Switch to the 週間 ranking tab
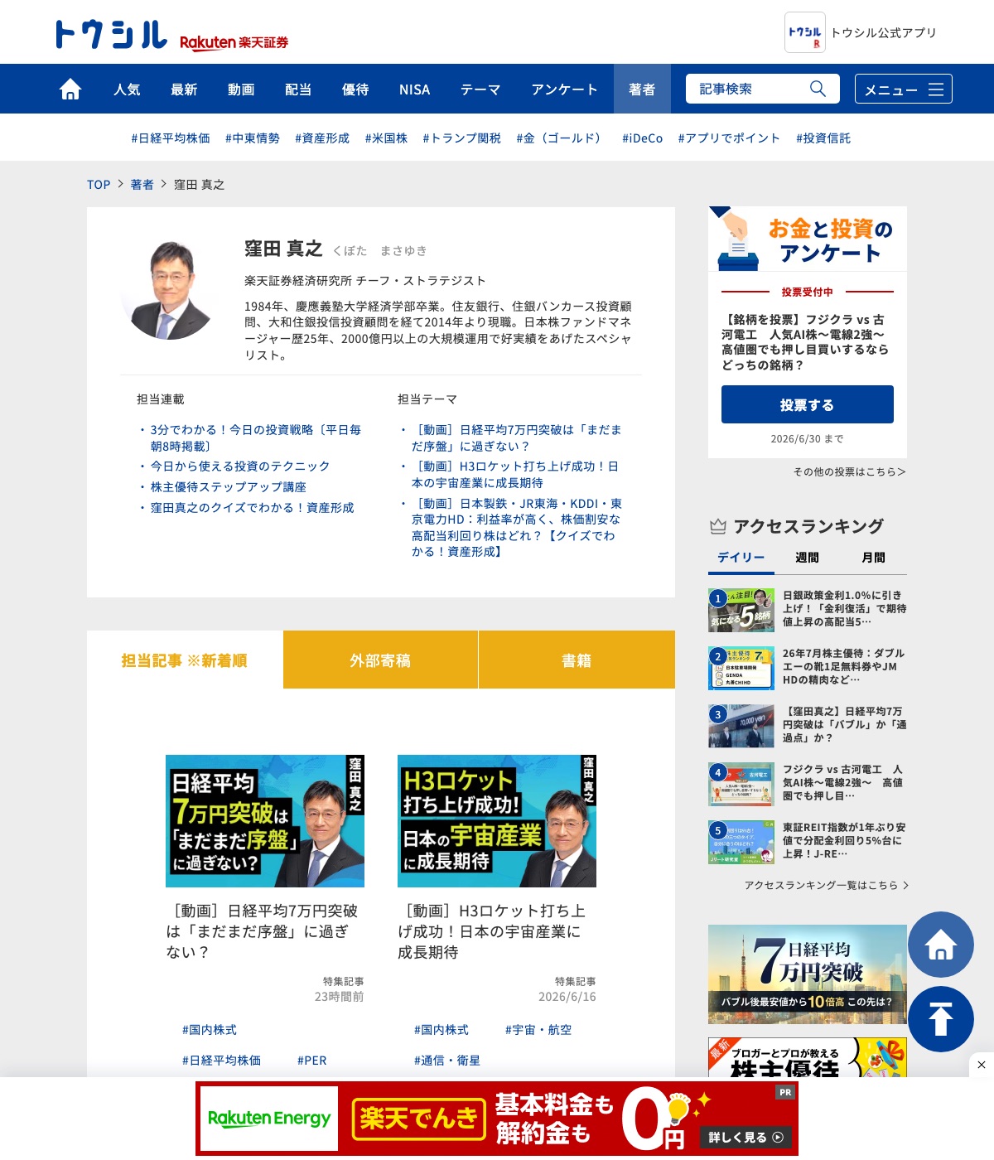 (x=808, y=558)
